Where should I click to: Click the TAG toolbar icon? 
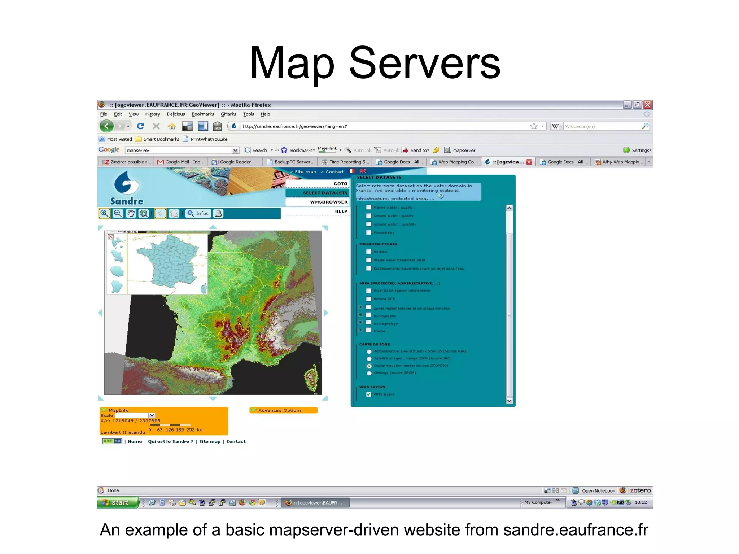[217, 126]
